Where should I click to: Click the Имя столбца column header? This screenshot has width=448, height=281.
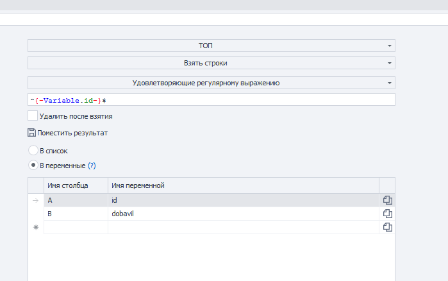click(76, 185)
